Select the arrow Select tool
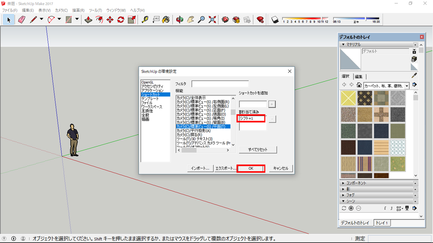This screenshot has height=243, width=433. [x=8, y=19]
